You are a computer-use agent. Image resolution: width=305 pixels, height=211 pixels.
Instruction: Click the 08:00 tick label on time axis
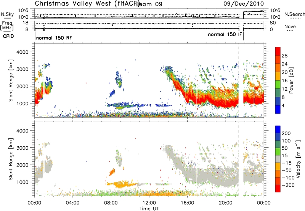pos(111,203)
